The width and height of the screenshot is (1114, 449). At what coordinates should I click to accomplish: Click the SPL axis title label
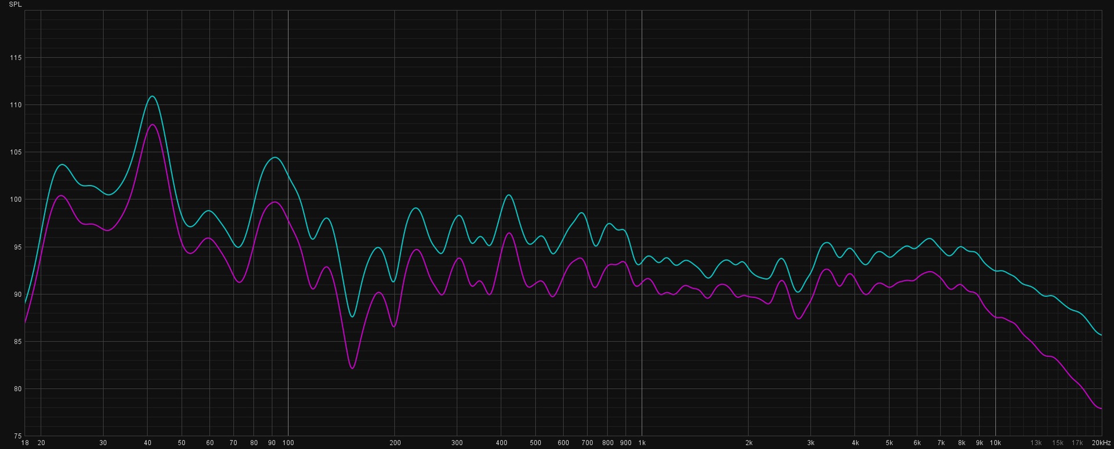point(16,5)
